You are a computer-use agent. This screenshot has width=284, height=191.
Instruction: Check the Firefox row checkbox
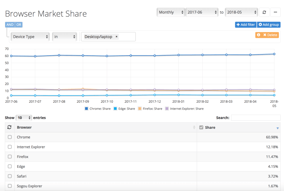[10, 156]
